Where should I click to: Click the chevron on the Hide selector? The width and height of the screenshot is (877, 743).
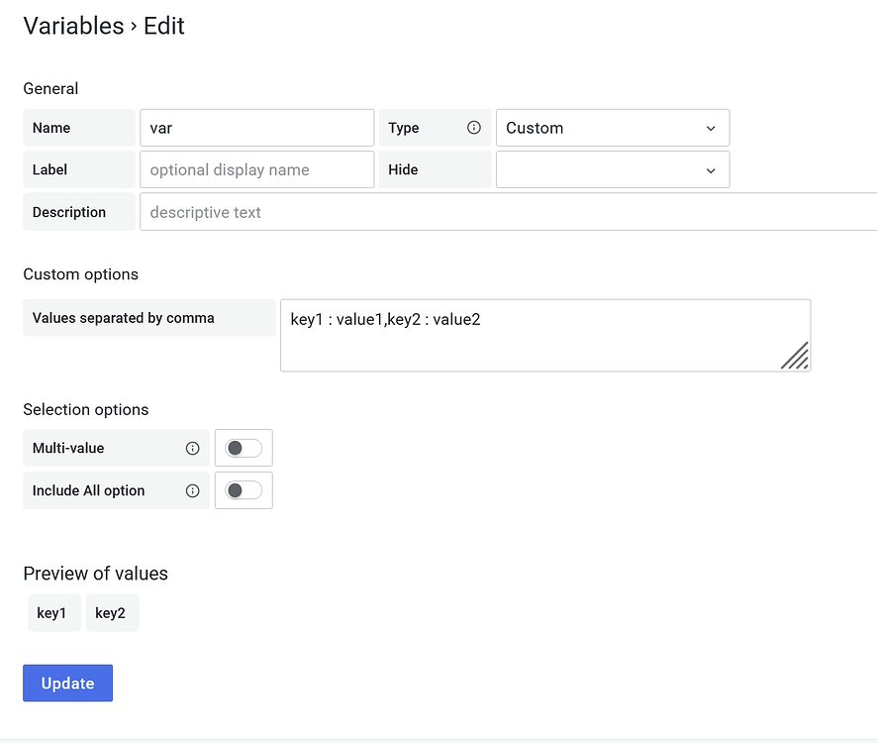pos(711,169)
